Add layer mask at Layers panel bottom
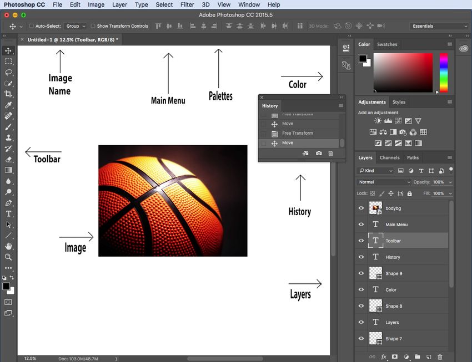This screenshot has width=472, height=362. pos(395,357)
